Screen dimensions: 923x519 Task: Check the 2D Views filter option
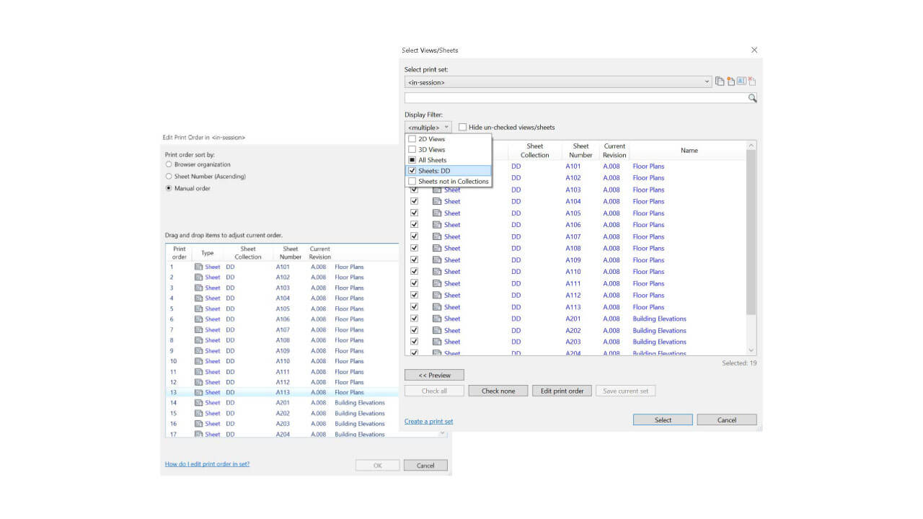point(412,139)
